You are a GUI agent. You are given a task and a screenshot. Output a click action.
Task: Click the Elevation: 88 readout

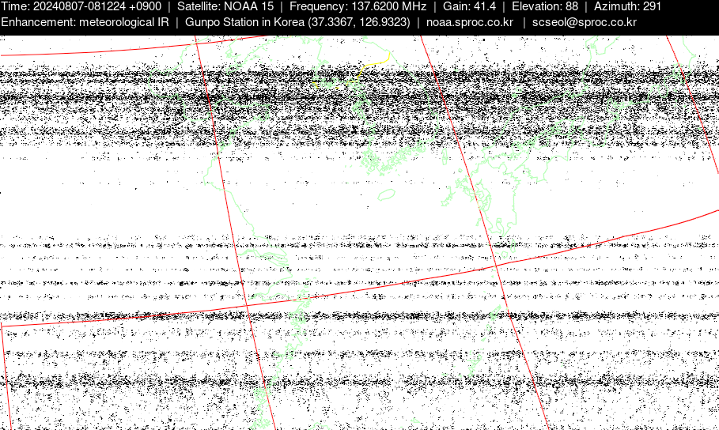click(543, 6)
